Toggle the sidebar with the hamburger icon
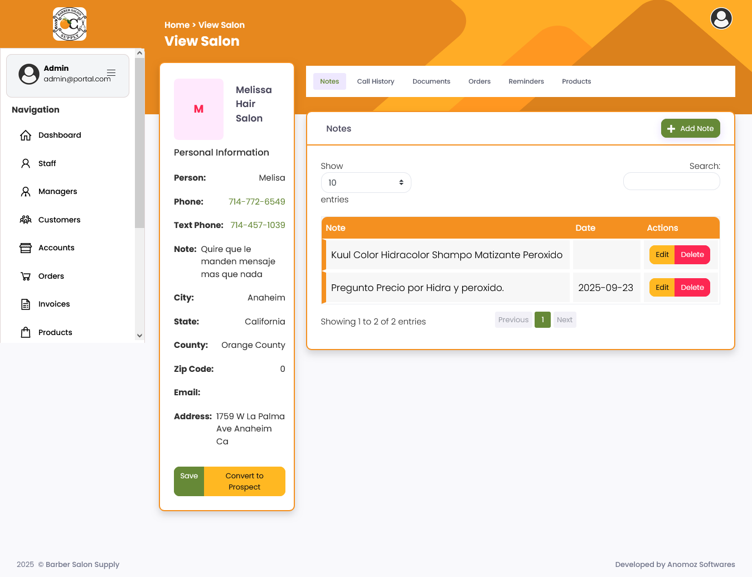 click(x=111, y=72)
